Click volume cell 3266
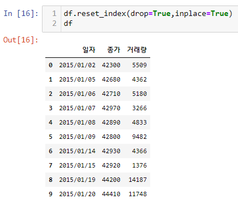Screen dimensions: 238x205 click(x=140, y=108)
